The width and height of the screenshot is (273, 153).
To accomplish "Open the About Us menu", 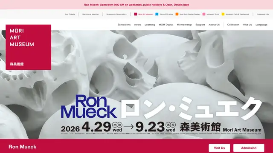I will click(x=214, y=25).
